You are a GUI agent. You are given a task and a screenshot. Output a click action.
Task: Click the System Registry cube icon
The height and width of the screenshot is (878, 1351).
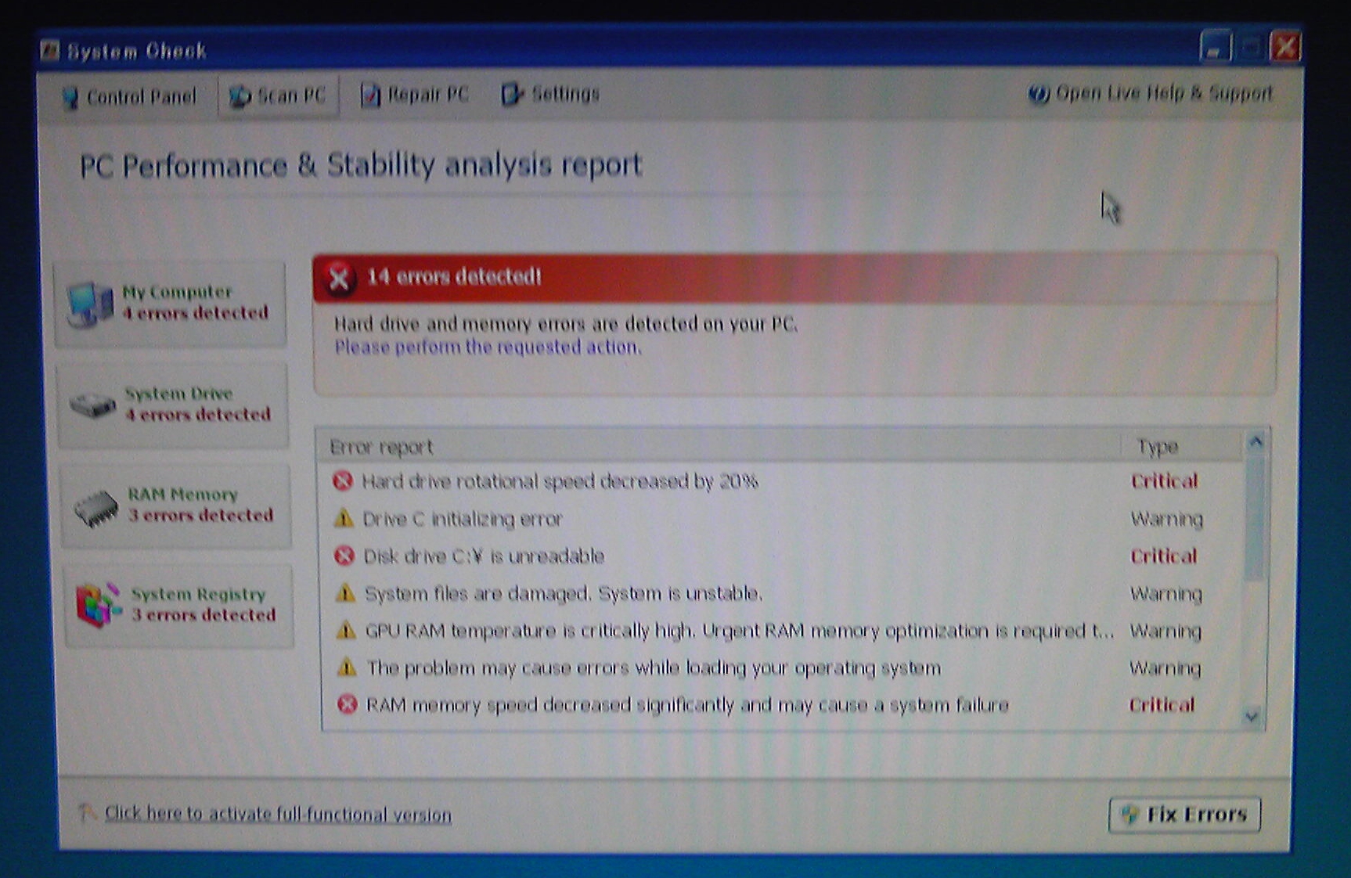(98, 605)
